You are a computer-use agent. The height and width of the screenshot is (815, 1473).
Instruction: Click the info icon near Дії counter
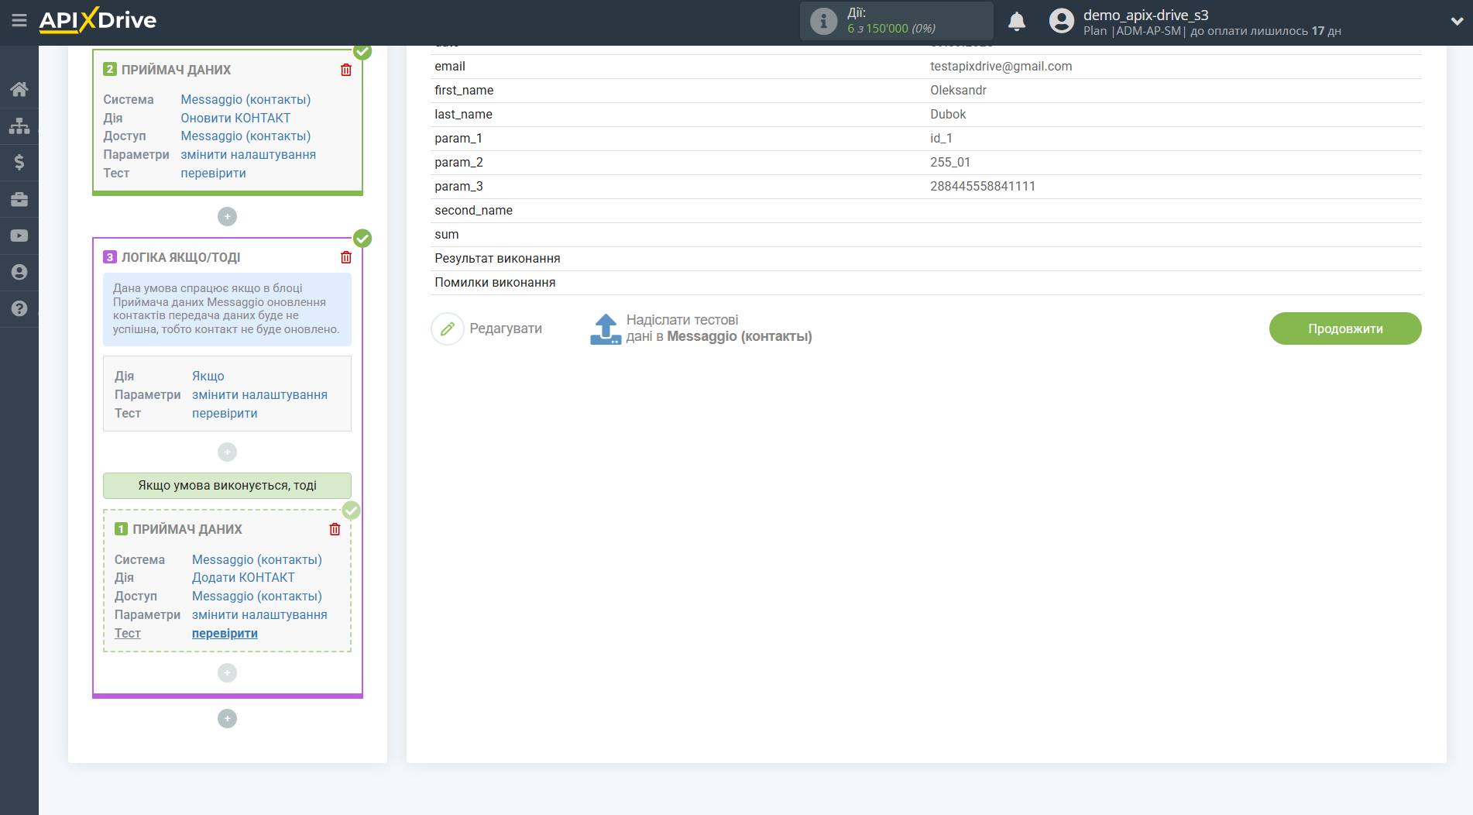point(823,21)
